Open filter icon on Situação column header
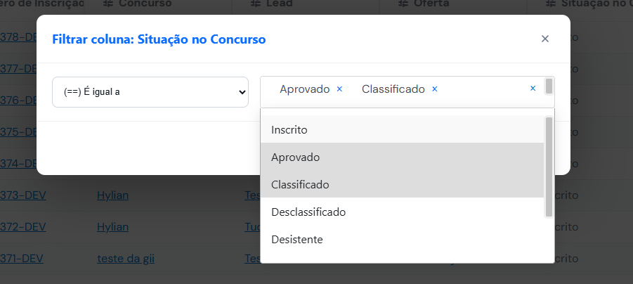 550,4
